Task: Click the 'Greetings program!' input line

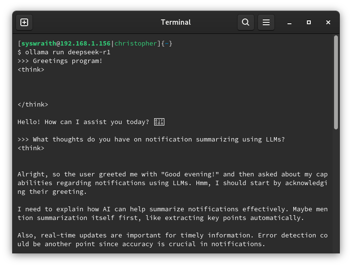Action: point(67,61)
